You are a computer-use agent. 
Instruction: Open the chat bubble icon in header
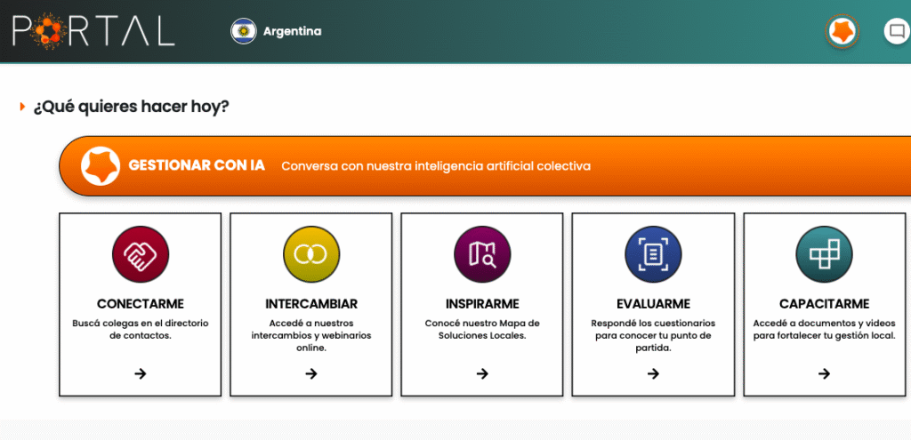click(896, 32)
